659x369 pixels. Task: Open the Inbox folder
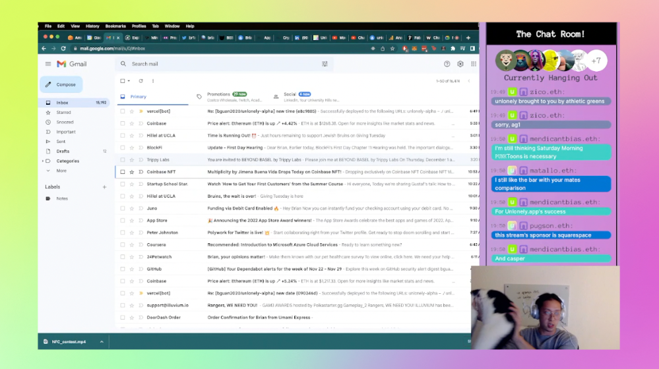coord(74,102)
